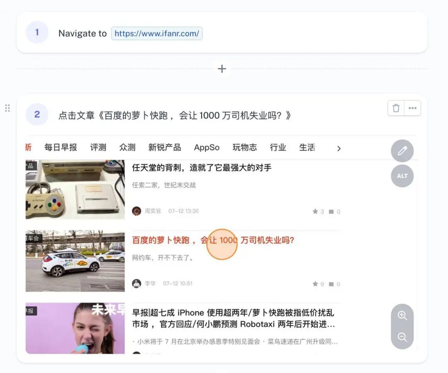Image resolution: width=448 pixels, height=373 pixels.
Task: Zoom in with the magnifier plus icon
Action: click(x=402, y=315)
